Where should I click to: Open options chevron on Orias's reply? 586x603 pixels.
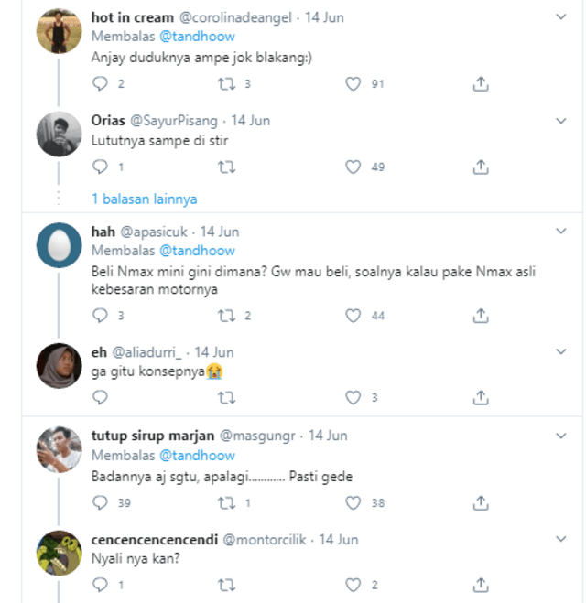tap(561, 120)
